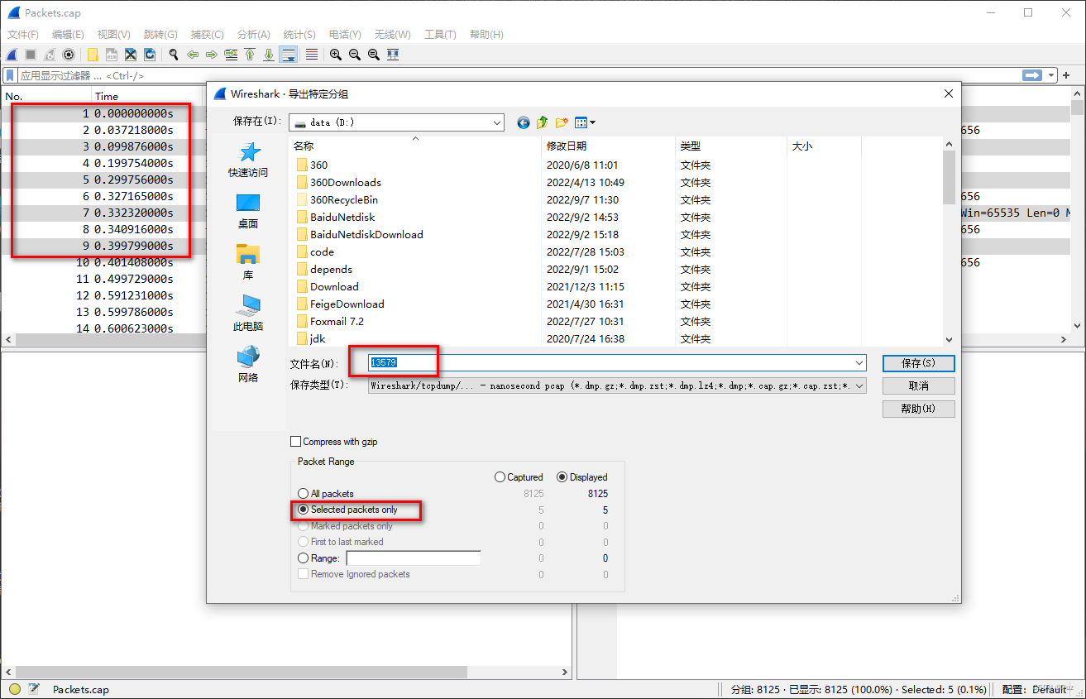Click the 修改日期 column header
Image resolution: width=1086 pixels, height=699 pixels.
pyautogui.click(x=567, y=146)
